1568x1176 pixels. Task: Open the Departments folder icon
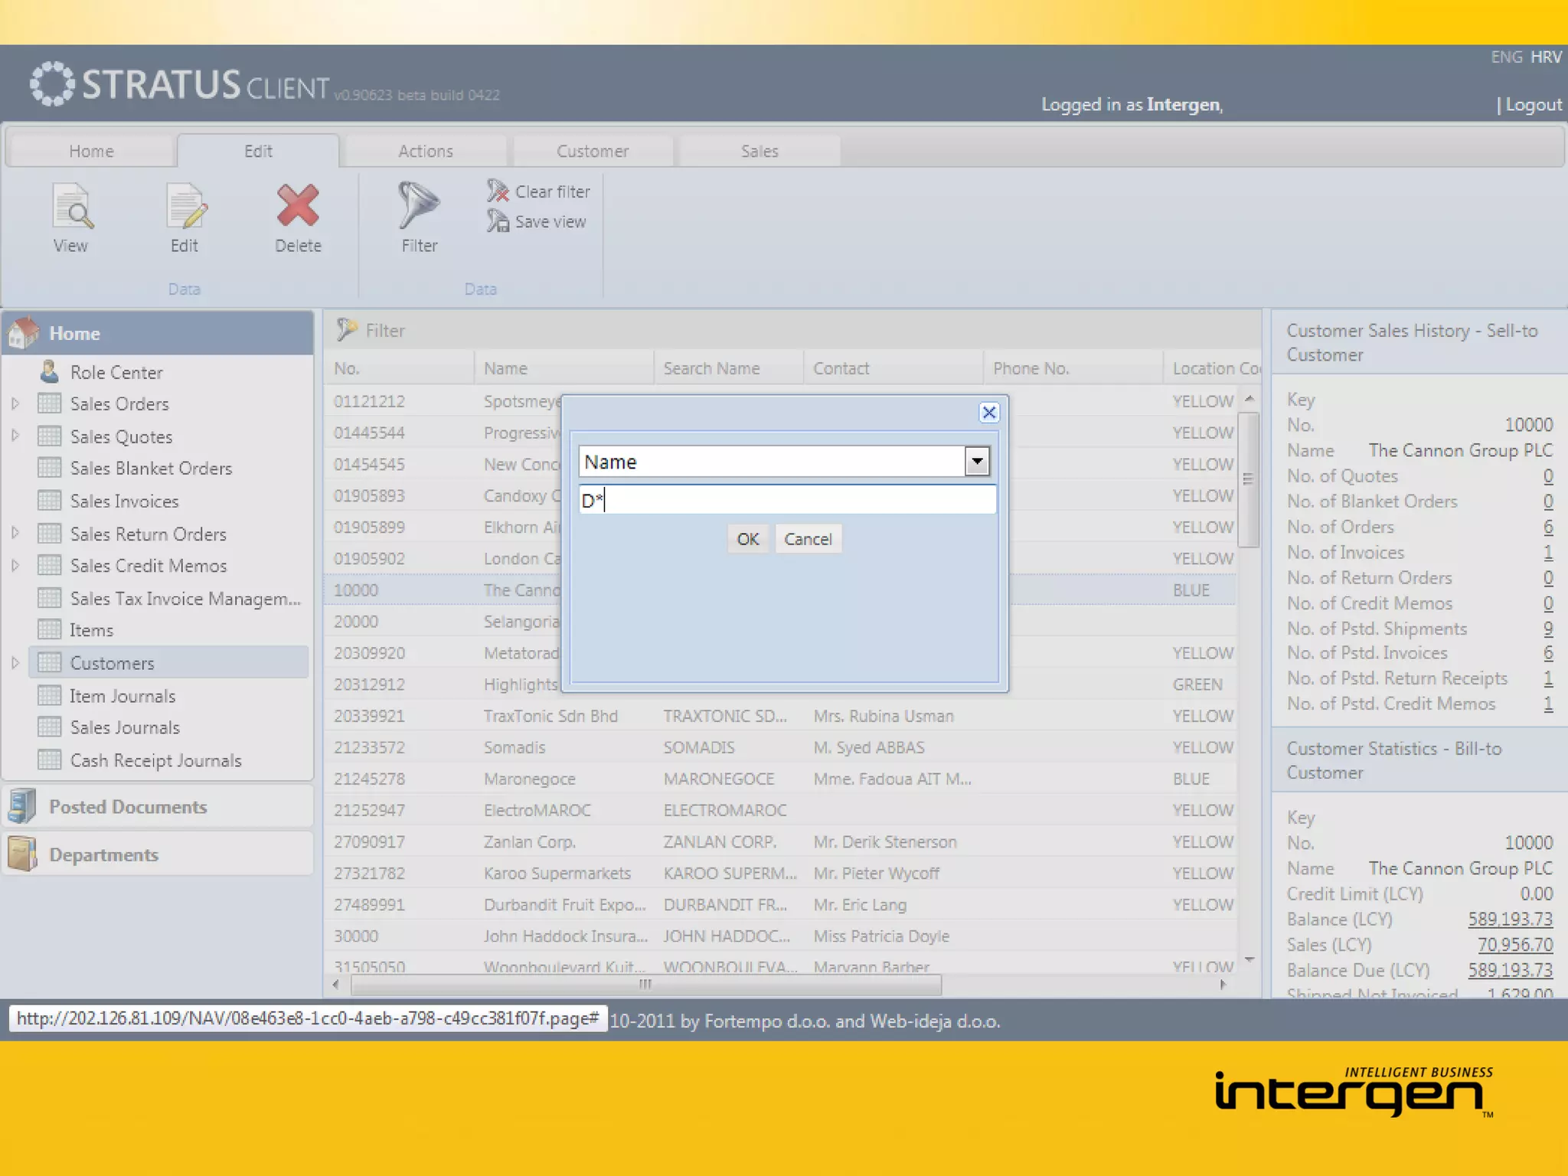click(x=23, y=854)
